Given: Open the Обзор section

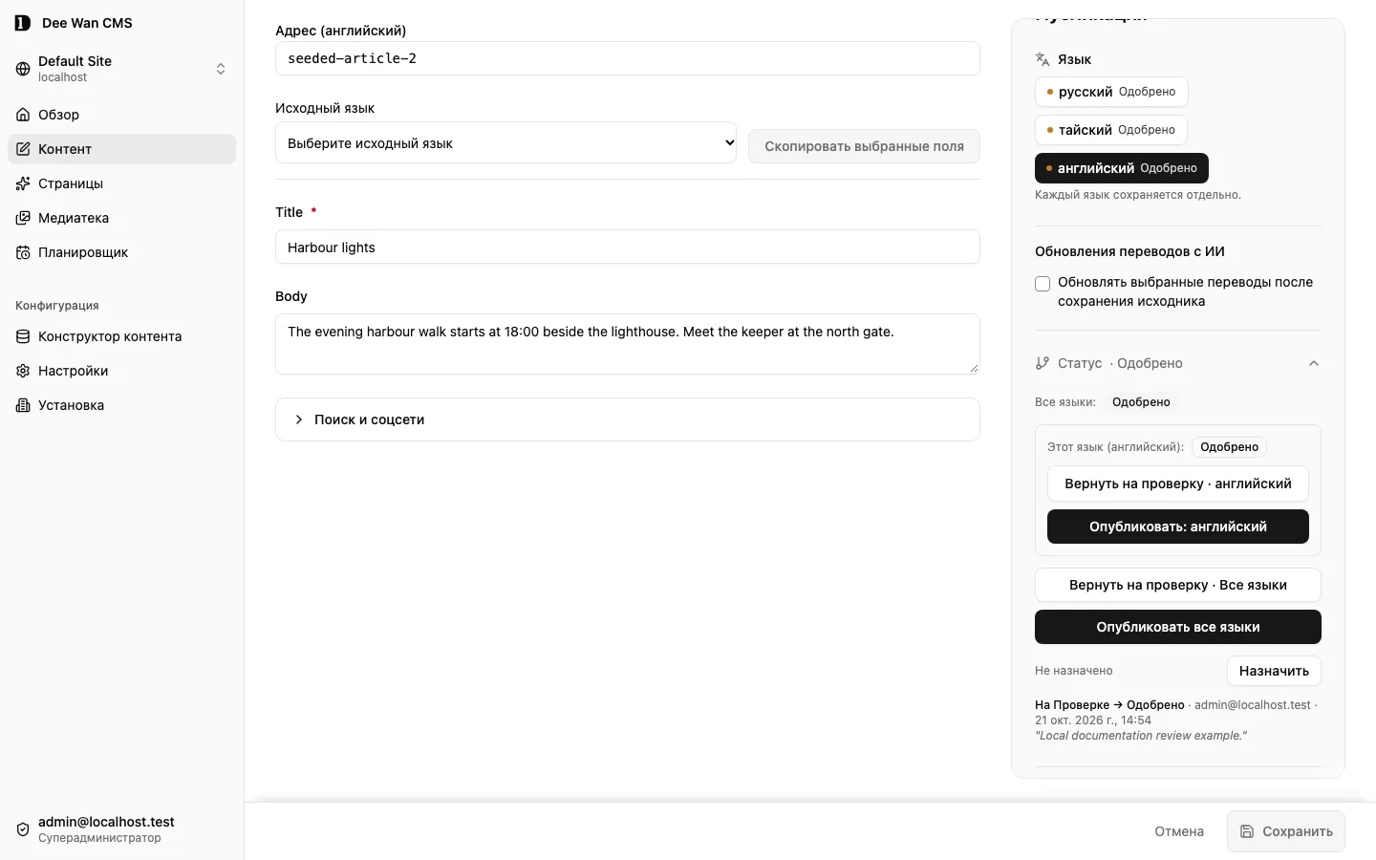Looking at the screenshot, I should (121, 115).
